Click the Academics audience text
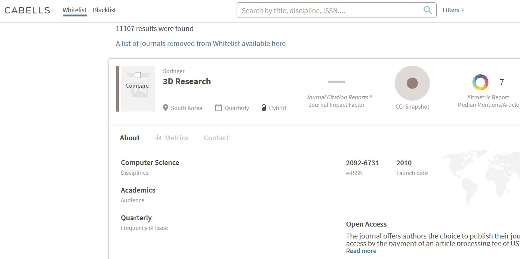The width and height of the screenshot is (520, 259). tap(138, 190)
